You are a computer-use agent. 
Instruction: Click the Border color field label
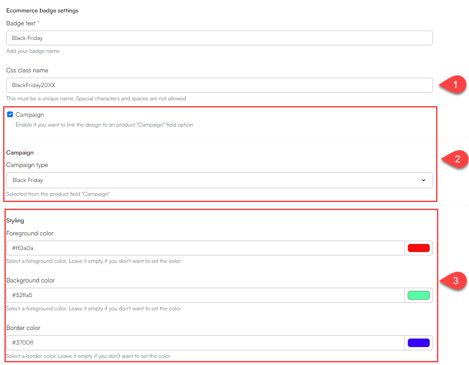click(x=23, y=328)
